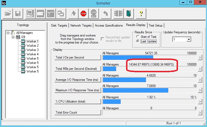Click Average I/O Response Time progress bar

149,80
